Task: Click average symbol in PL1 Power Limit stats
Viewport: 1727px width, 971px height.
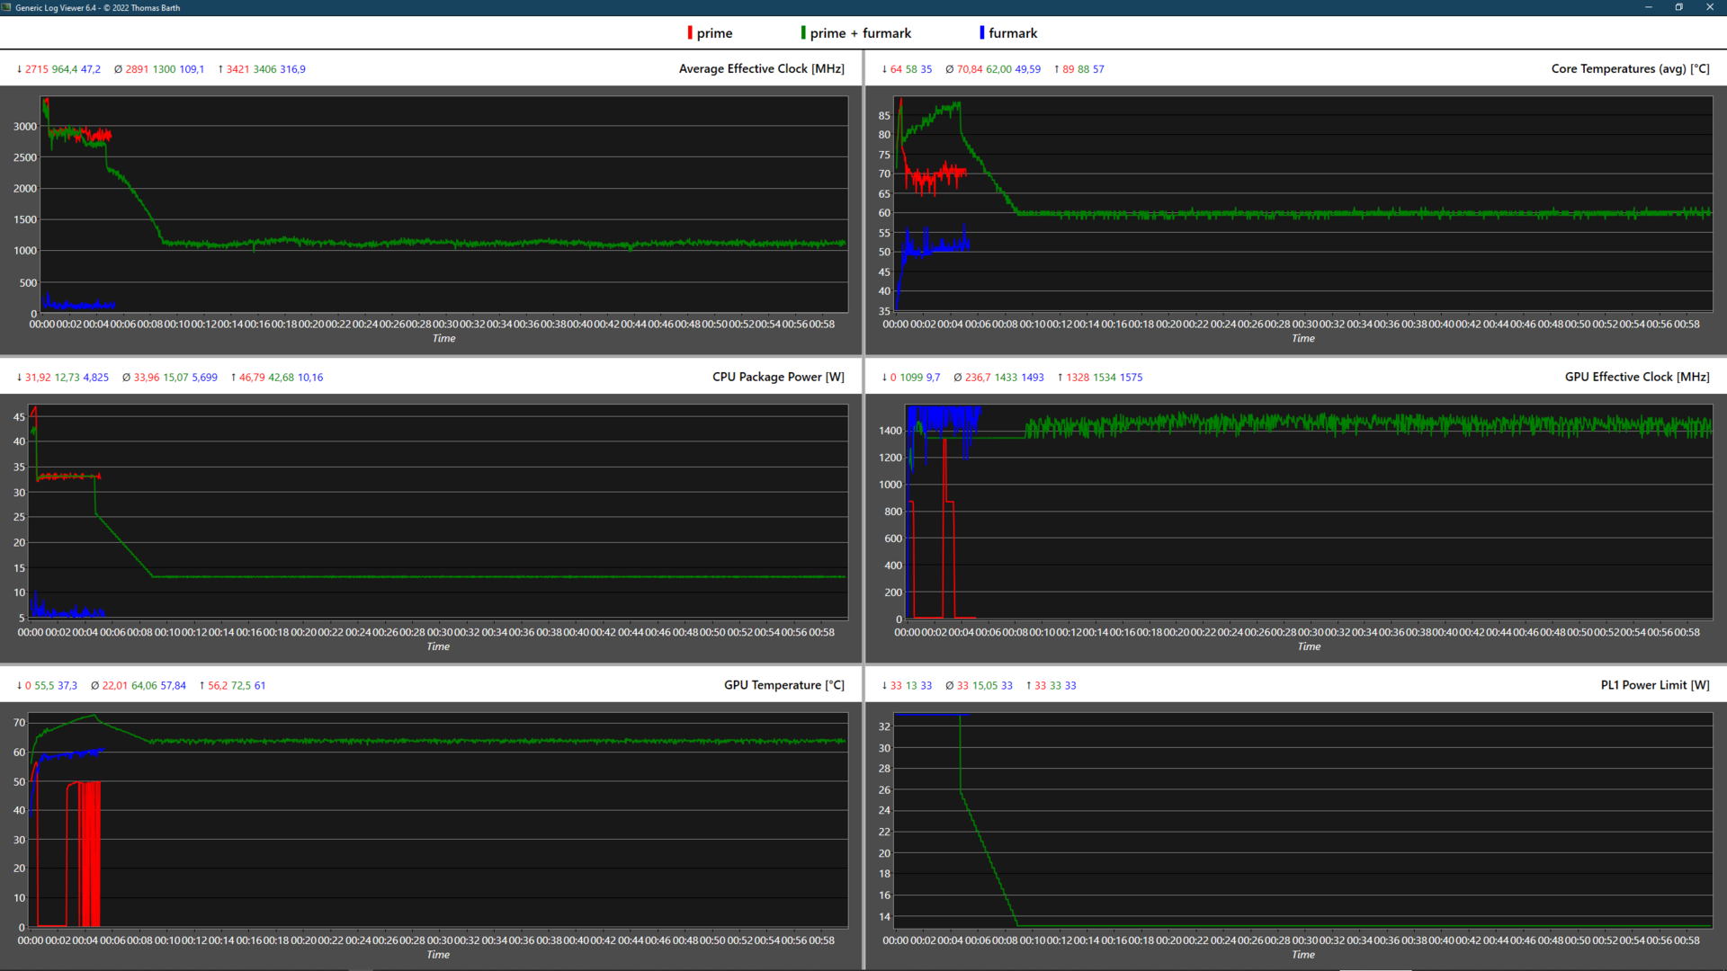Action: click(x=949, y=686)
